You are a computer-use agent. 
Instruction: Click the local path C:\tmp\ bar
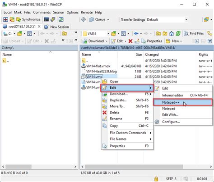(39, 48)
